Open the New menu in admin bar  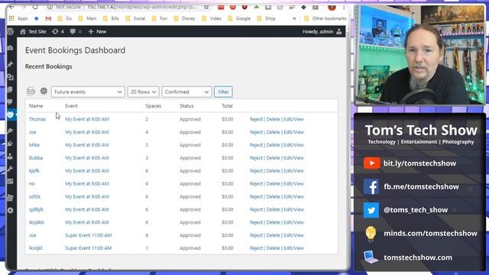[x=97, y=31]
